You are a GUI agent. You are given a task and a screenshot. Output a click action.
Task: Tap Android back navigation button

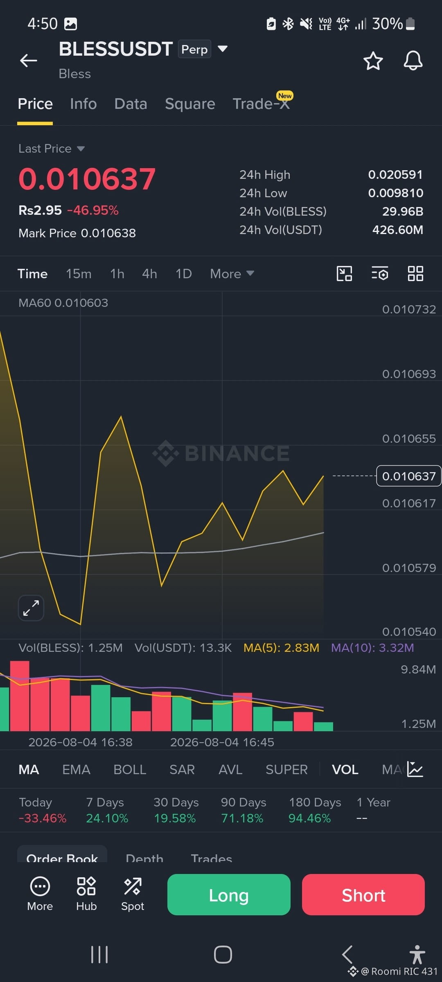(347, 955)
